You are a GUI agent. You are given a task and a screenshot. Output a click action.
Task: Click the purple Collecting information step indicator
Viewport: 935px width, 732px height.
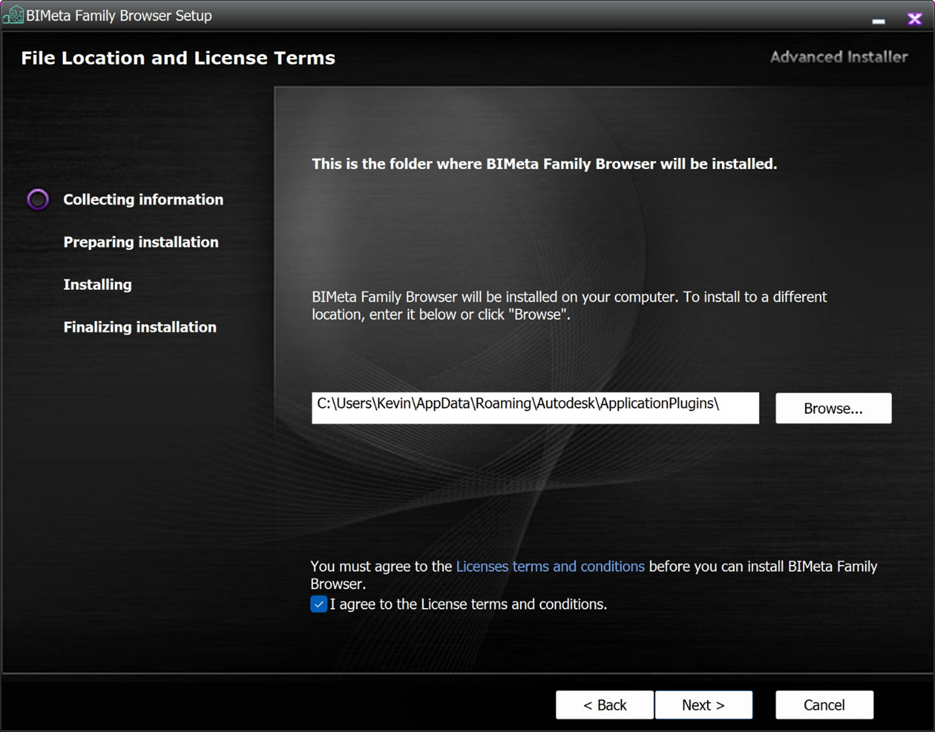pos(38,199)
